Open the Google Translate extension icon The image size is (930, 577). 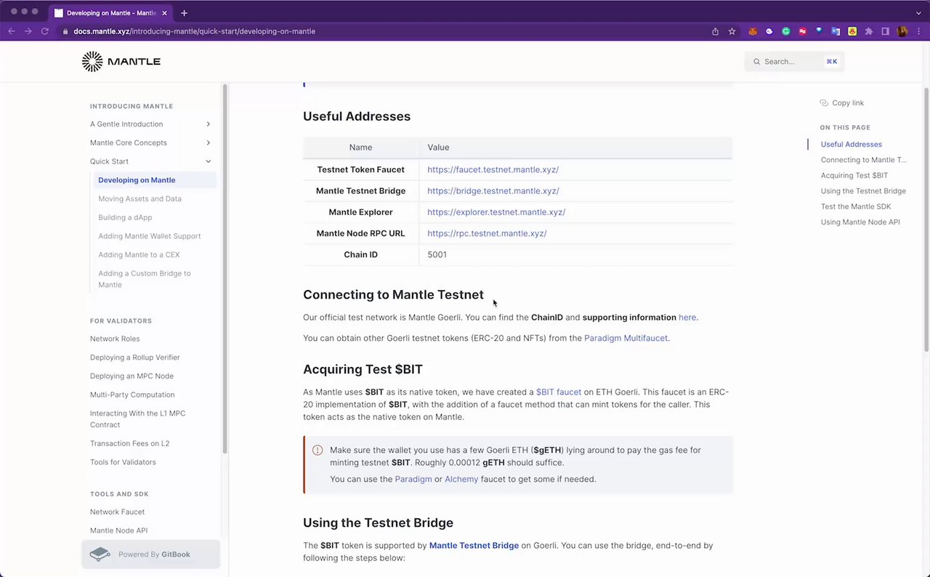[x=836, y=31]
